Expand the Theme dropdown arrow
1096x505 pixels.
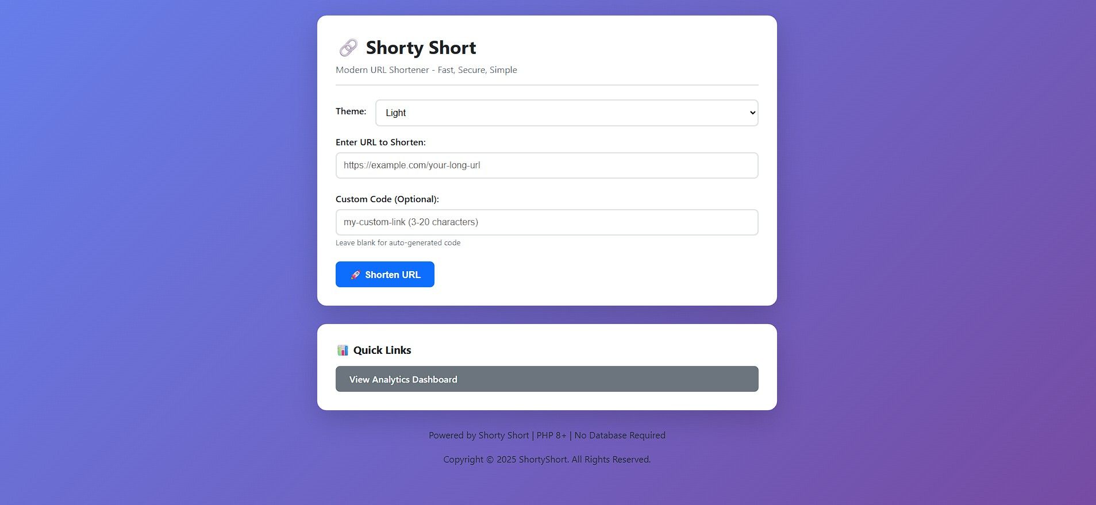(x=752, y=113)
